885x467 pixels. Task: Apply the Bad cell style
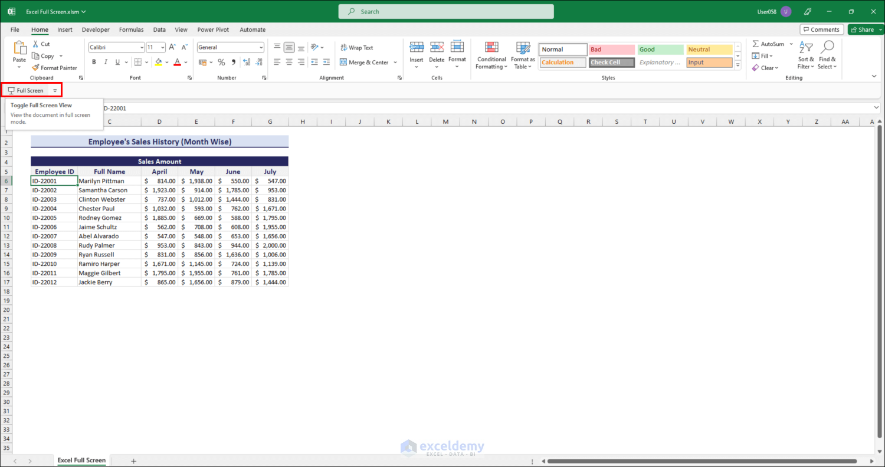(x=612, y=50)
